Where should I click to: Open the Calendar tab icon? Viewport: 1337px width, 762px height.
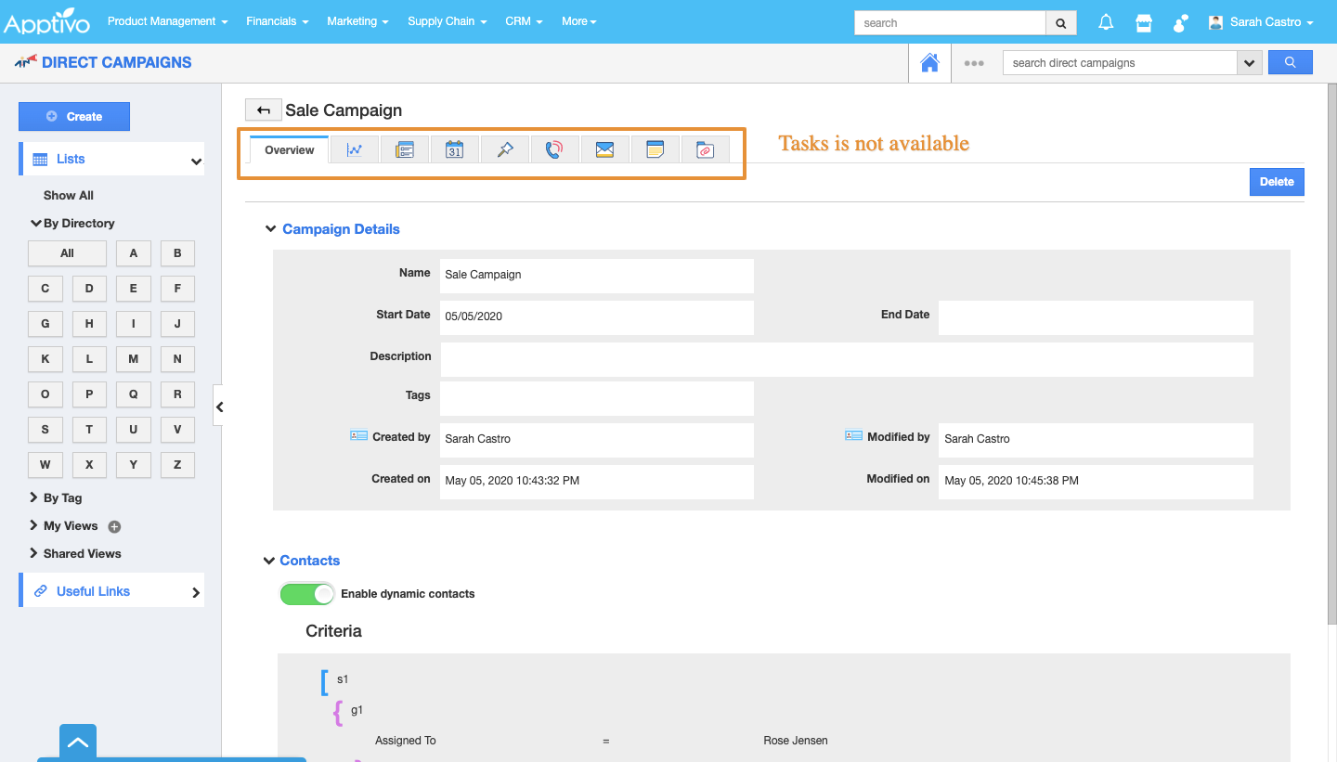454,149
